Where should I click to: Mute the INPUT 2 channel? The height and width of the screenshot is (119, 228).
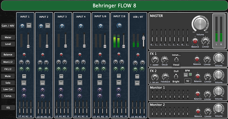tap(43, 76)
